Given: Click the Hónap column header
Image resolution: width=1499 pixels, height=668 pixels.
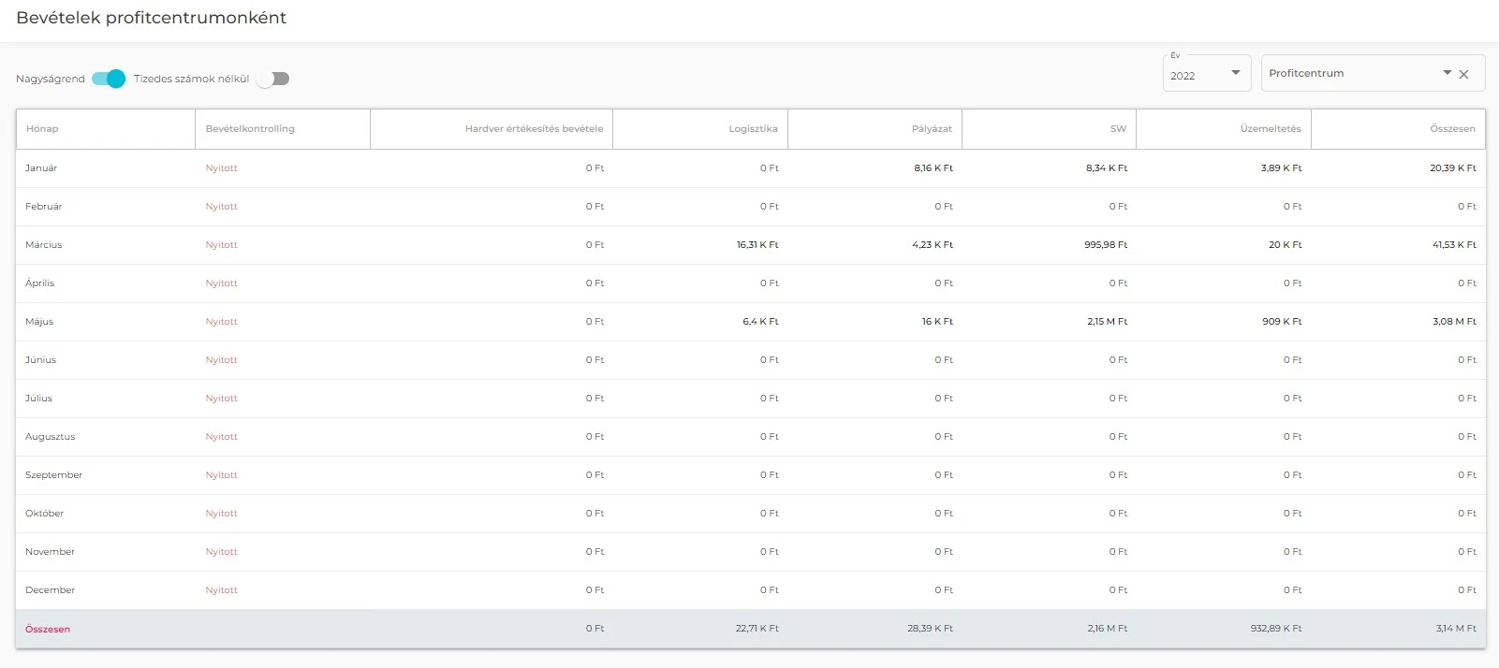Looking at the screenshot, I should (x=42, y=129).
